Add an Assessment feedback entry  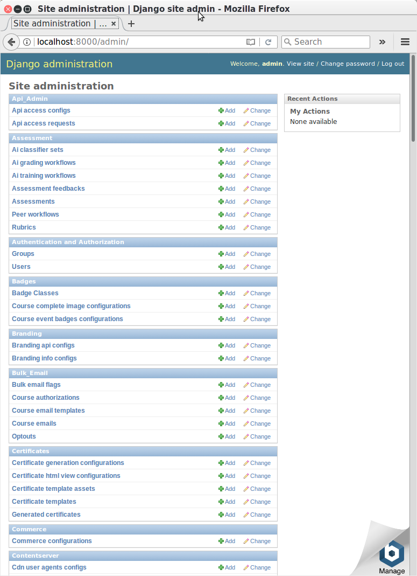coord(227,189)
